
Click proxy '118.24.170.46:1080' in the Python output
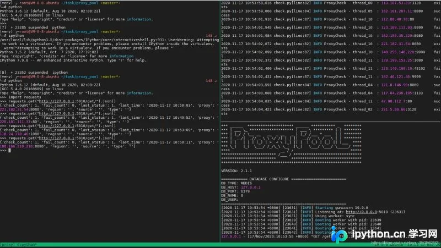pos(19,134)
